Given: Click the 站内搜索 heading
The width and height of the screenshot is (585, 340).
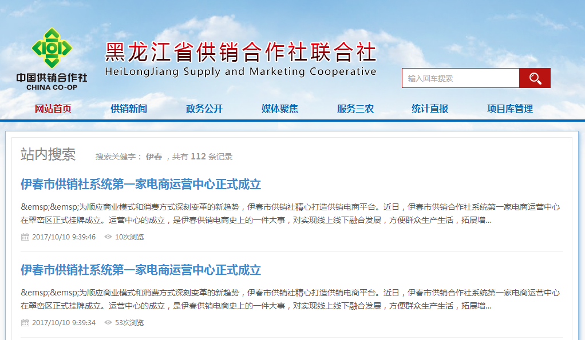Looking at the screenshot, I should pyautogui.click(x=48, y=154).
